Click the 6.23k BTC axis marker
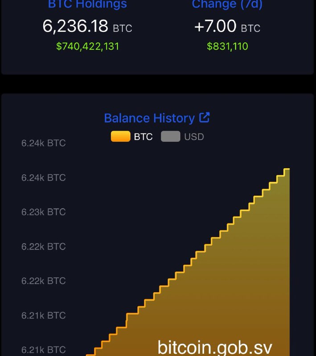The image size is (316, 356). coord(43,212)
